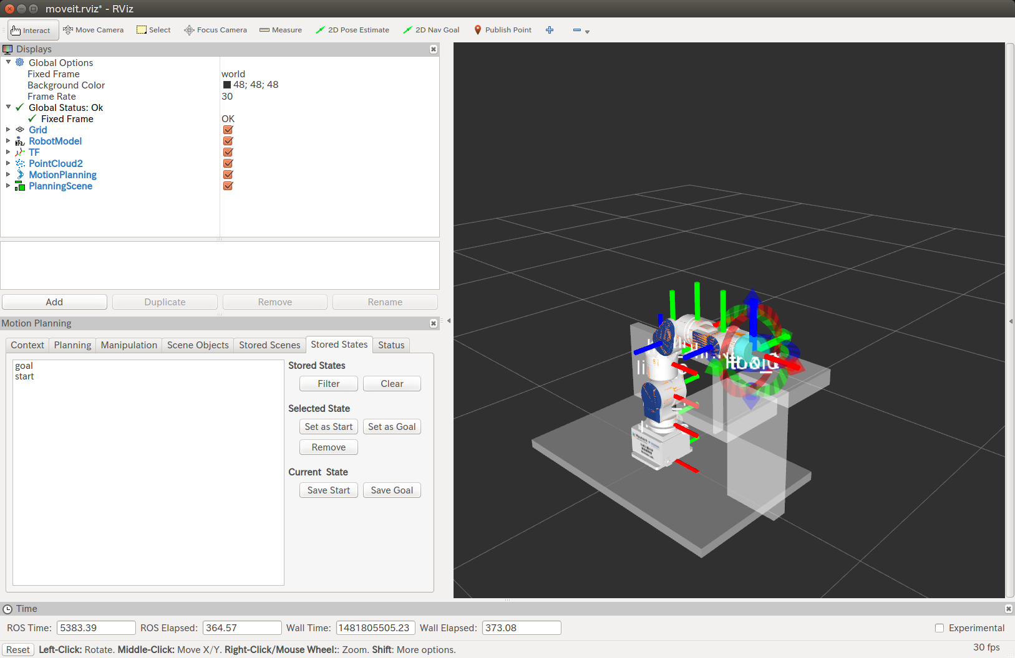Click the PointCloud2 display icon
This screenshot has height=658, width=1015.
point(20,163)
